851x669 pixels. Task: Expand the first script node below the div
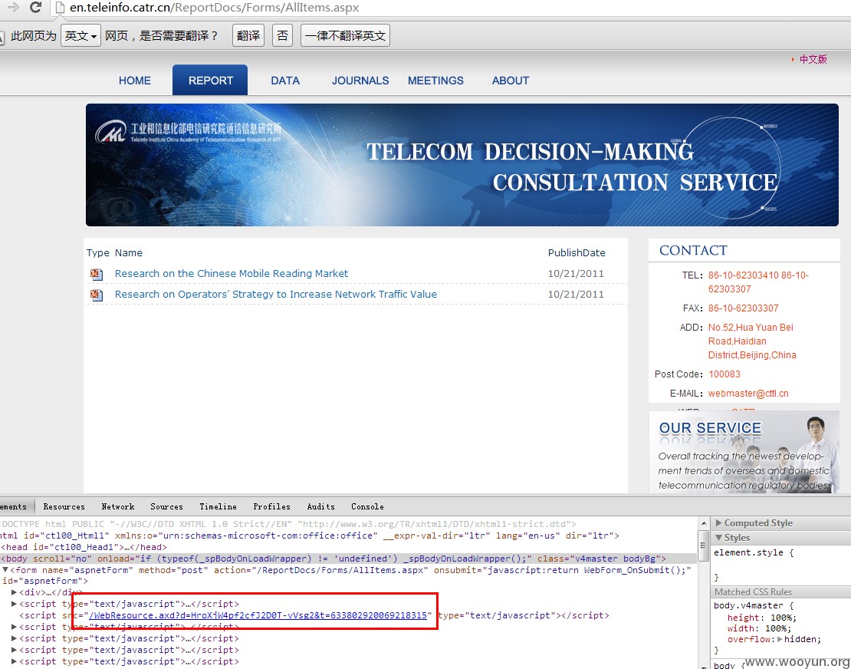point(14,604)
